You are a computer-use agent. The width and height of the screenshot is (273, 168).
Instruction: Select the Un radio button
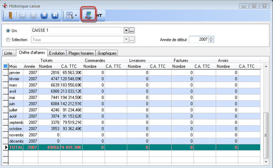8,31
